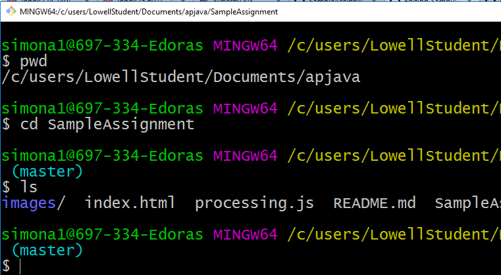Click the 'README.md' file name

point(375,203)
